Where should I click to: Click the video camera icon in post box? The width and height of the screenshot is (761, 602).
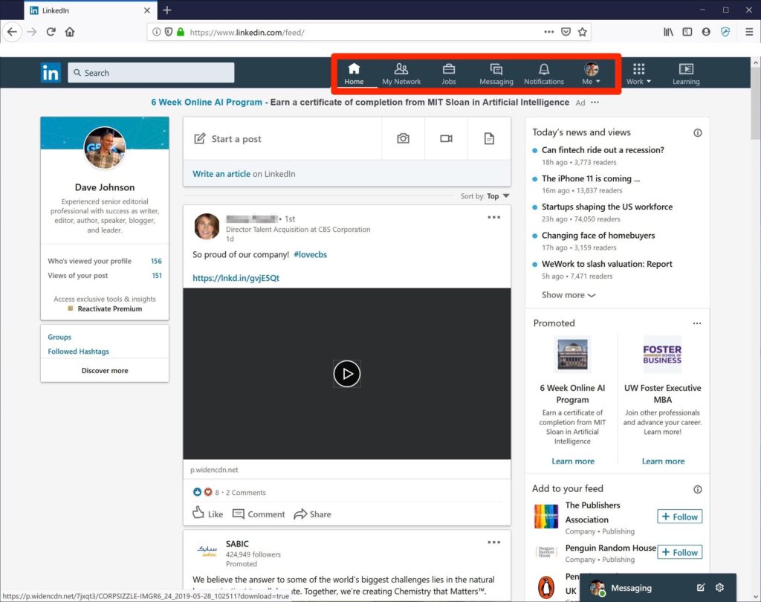point(446,138)
